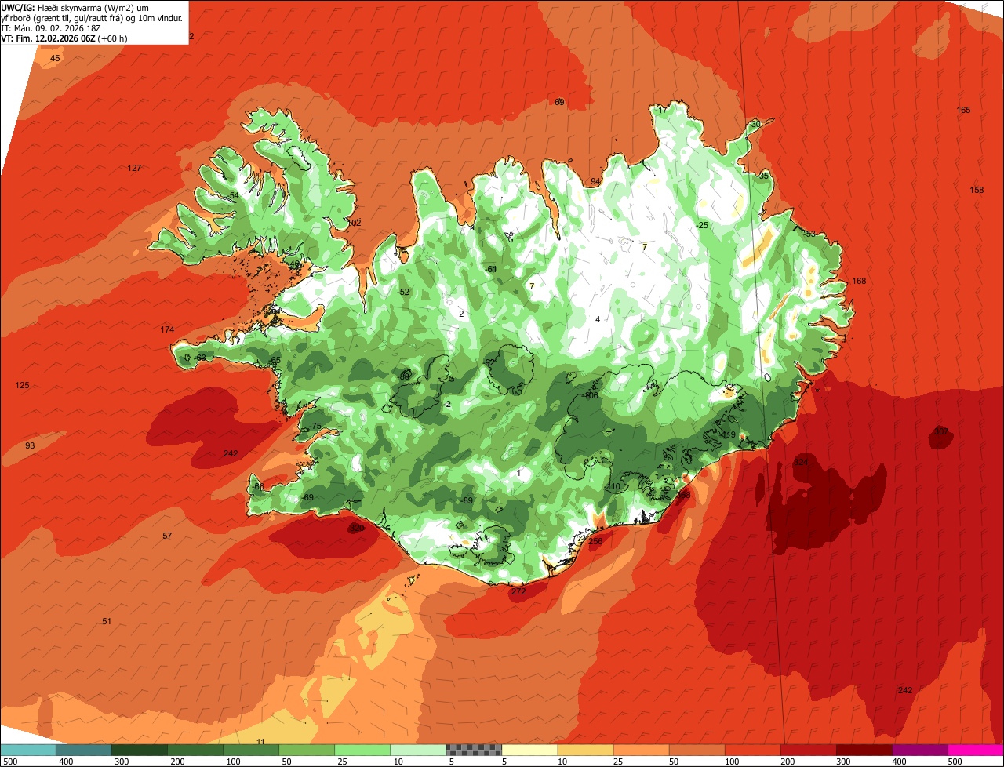Click the '4' value in central highlands
1004x767 pixels.
(598, 320)
